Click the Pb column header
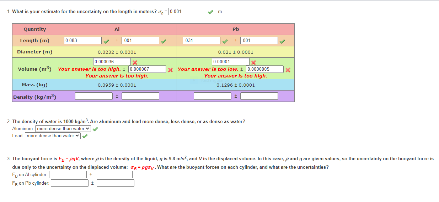439x202 pixels. point(236,29)
